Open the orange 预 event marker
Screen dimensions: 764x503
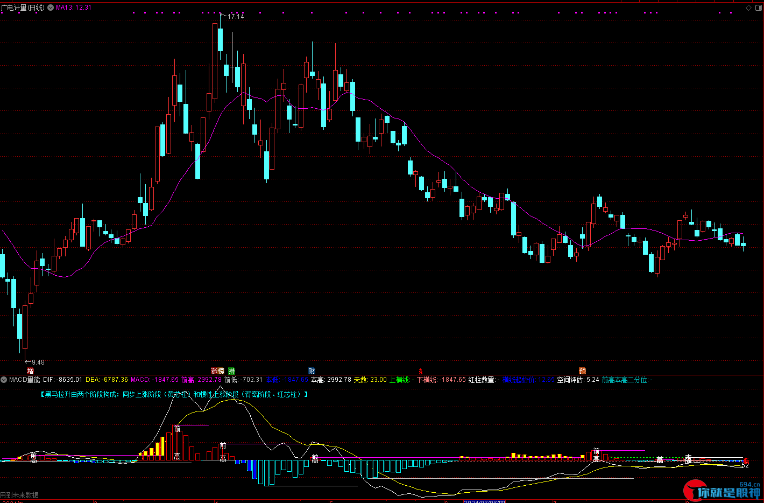[x=582, y=371]
